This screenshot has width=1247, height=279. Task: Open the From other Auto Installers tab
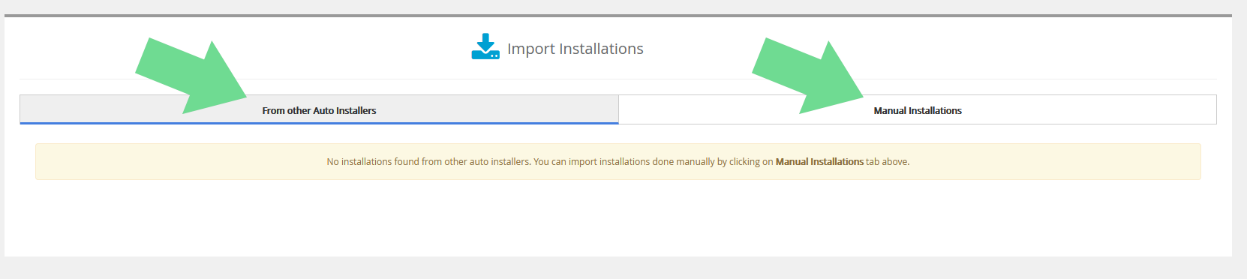tap(319, 109)
